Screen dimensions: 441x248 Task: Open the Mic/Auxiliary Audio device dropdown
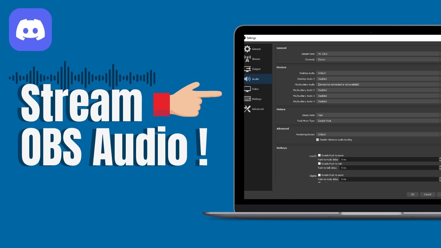point(378,84)
